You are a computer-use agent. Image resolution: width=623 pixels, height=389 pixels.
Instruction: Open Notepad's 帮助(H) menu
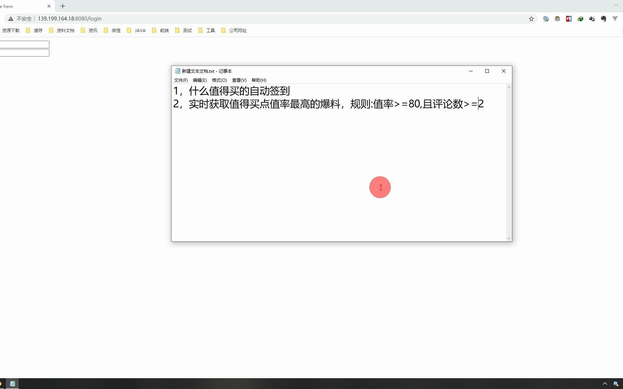pos(259,80)
